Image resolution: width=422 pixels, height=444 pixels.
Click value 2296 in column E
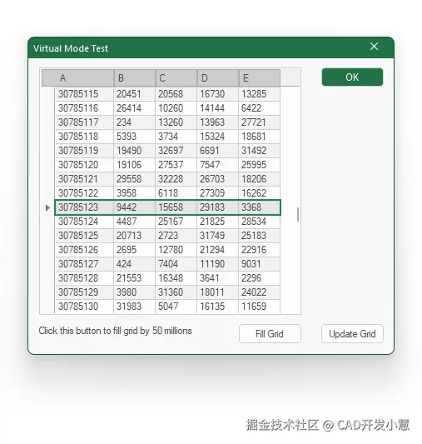[x=259, y=278]
